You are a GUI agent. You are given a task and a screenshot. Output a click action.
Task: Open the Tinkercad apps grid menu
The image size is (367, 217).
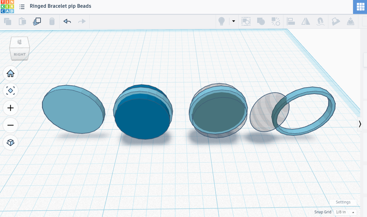coord(360,7)
